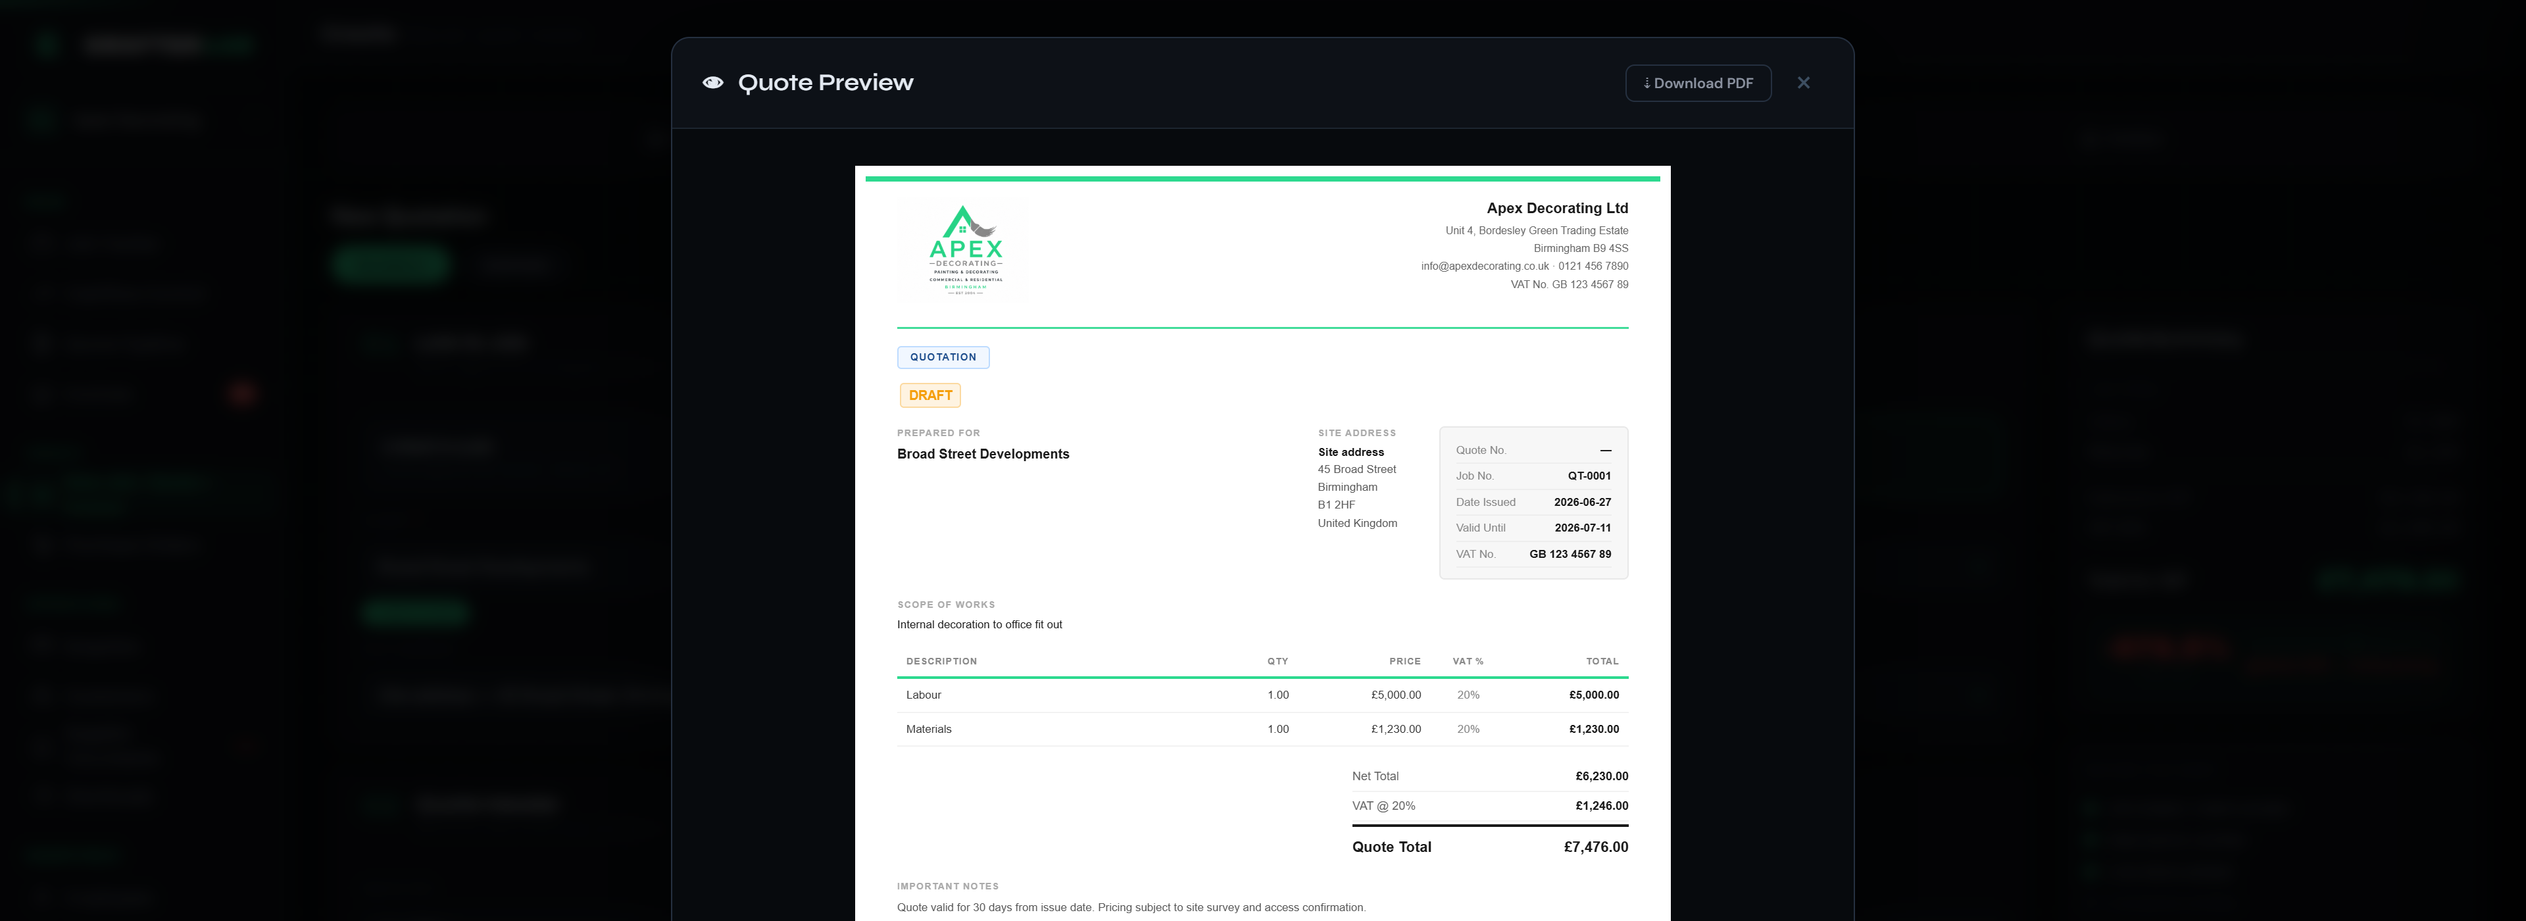
Task: Click the info@apexdecorating.co.uk contact line
Action: (1524, 266)
